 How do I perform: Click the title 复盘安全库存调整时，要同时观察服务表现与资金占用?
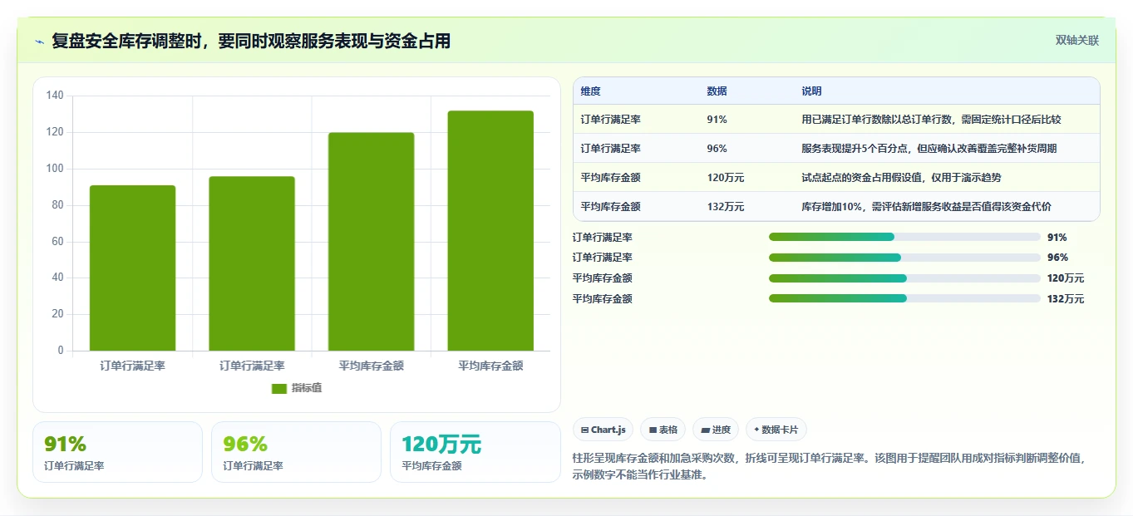251,41
